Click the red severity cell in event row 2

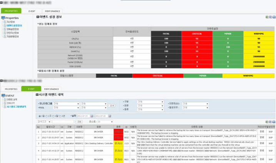click(x=118, y=138)
